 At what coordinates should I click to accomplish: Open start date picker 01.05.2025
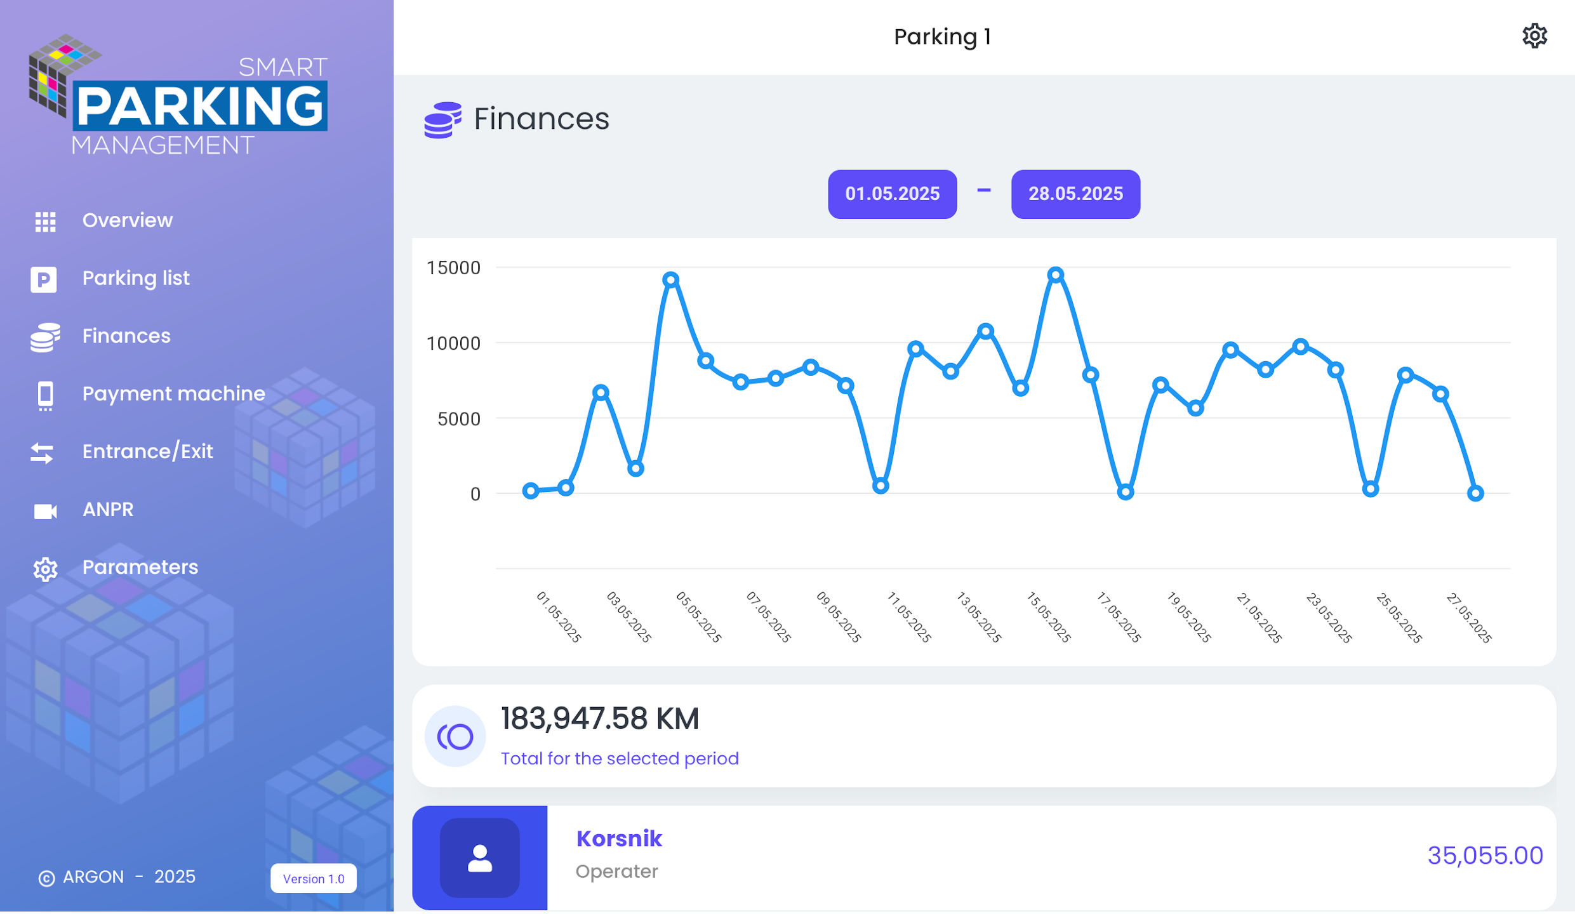892,194
